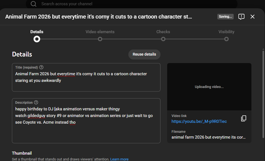Click the Title help question mark icon
Screen dimensions: 265x161
tap(41, 67)
